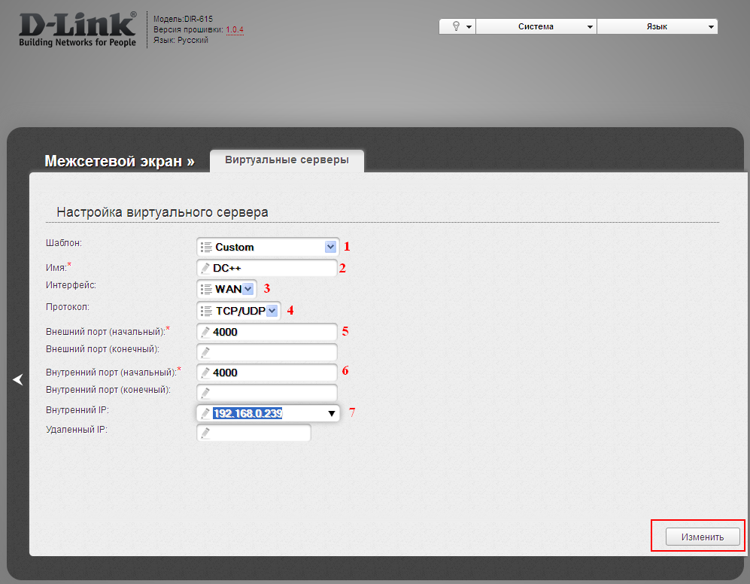This screenshot has width=750, height=584.
Task: Click the Шаблон: label
Action: [64, 243]
